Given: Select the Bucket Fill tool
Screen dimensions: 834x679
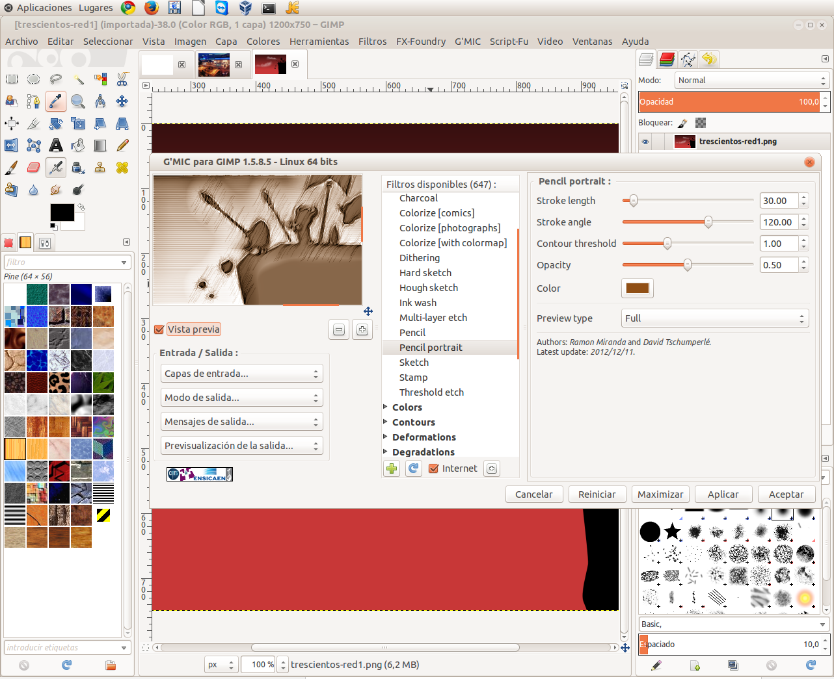Looking at the screenshot, I should pos(78,146).
